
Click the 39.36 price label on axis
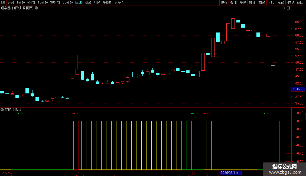298,89
